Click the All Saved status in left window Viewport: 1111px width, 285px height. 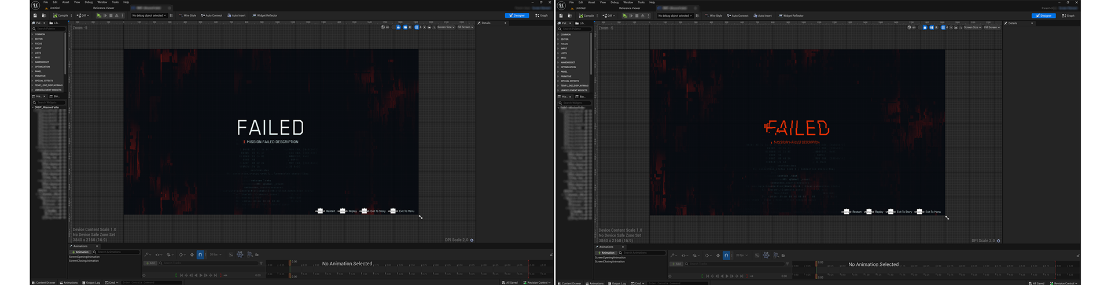[x=510, y=283]
